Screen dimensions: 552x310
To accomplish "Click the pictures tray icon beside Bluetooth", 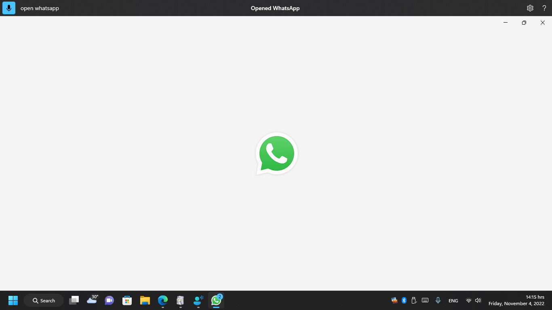I will click(x=394, y=300).
